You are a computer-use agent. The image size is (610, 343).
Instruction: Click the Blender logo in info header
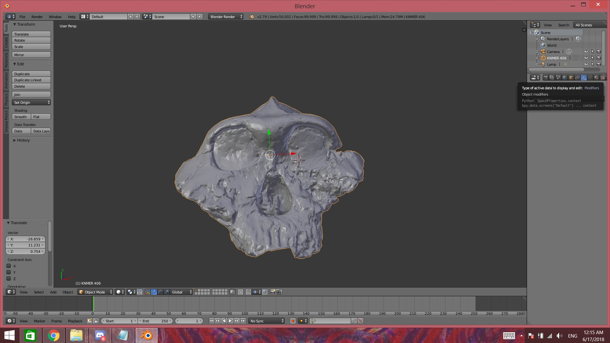pyautogui.click(x=252, y=17)
